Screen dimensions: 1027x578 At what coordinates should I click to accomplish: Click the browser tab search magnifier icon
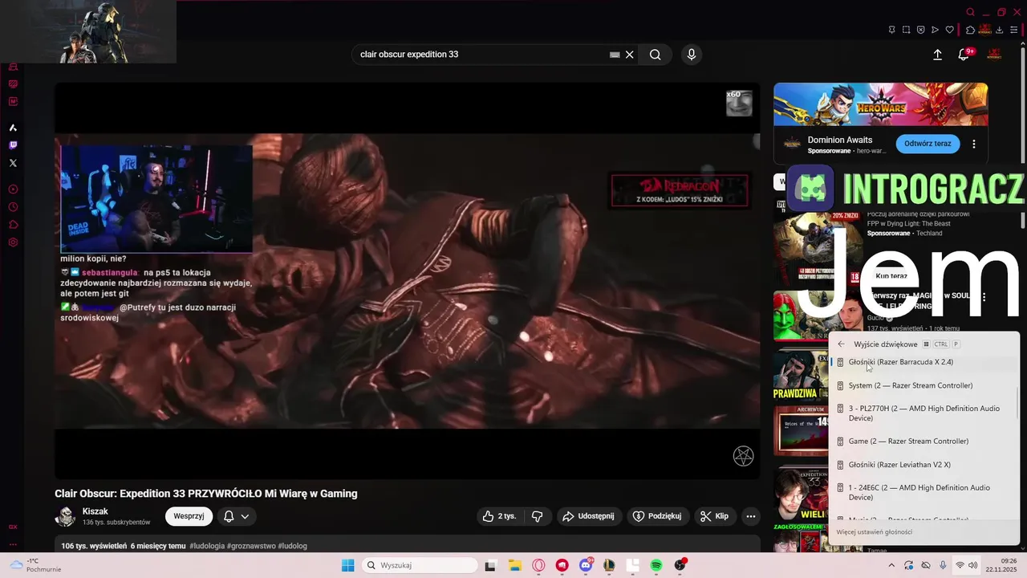970,12
